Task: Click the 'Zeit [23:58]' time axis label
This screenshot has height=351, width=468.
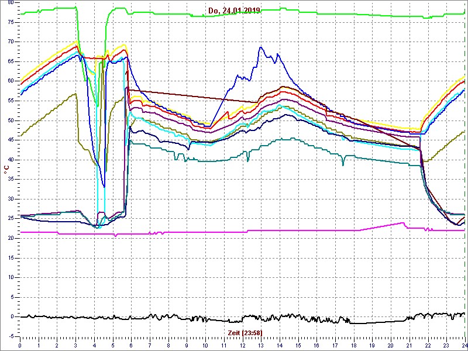Action: pos(245,332)
